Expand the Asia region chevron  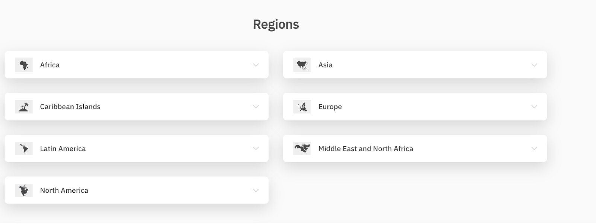coord(534,65)
